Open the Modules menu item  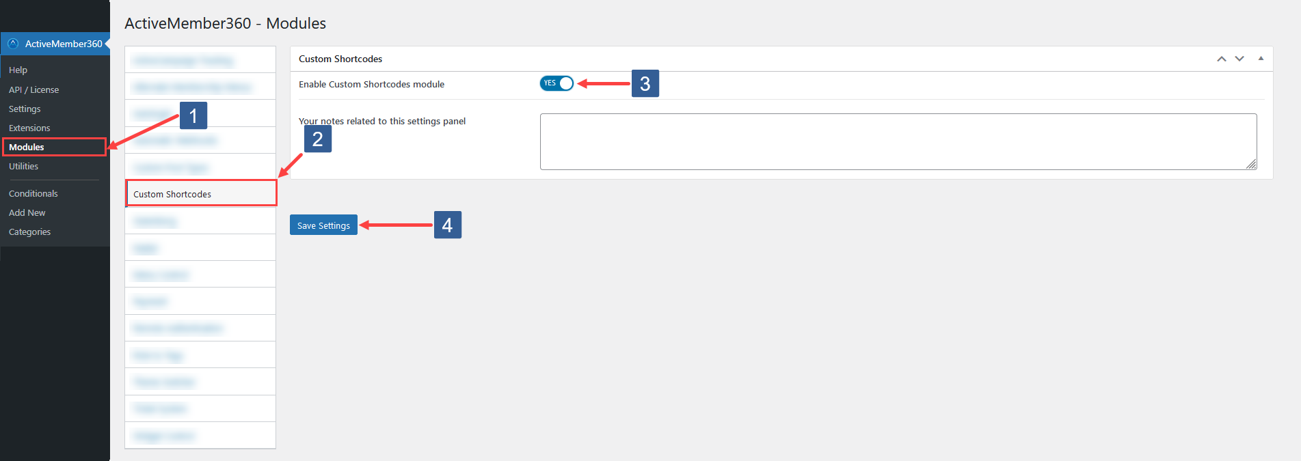coord(27,147)
